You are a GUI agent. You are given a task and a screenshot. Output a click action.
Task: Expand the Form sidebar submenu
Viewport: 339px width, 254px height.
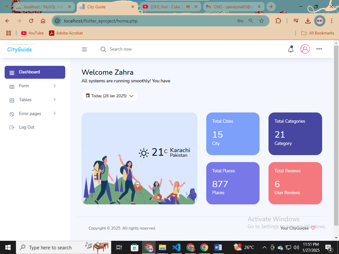[x=55, y=86]
